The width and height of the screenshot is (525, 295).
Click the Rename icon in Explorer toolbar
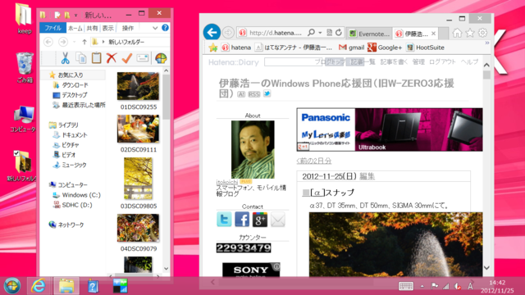[x=142, y=58]
